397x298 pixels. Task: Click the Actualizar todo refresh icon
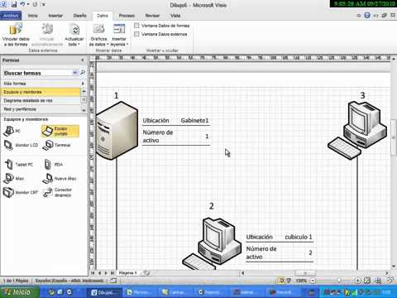[x=74, y=29]
